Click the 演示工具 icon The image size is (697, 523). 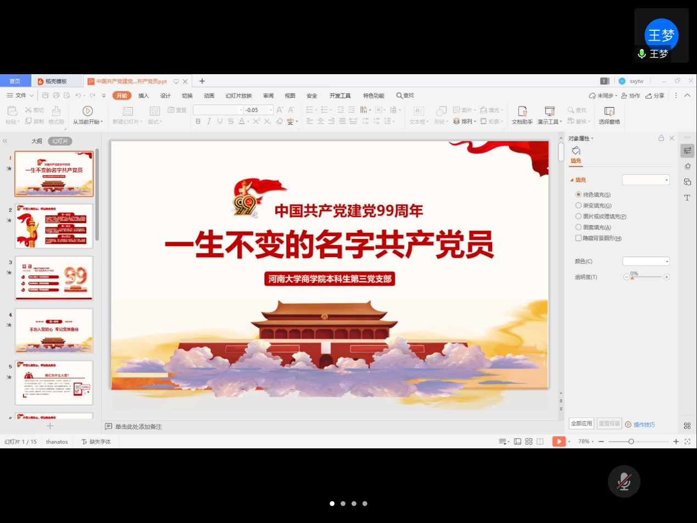tap(549, 112)
